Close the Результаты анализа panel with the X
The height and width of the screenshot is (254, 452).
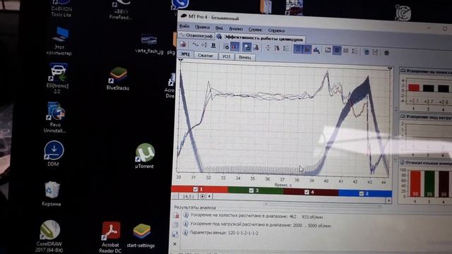point(174,244)
